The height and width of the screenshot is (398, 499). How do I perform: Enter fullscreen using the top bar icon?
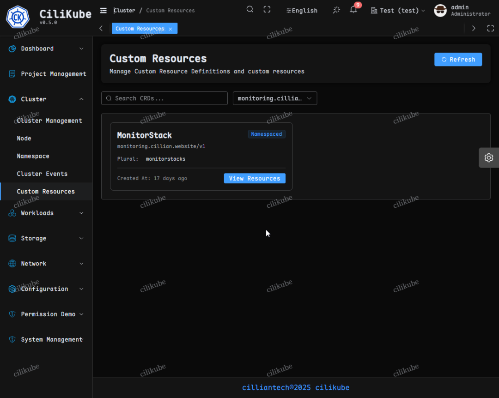[x=267, y=9]
